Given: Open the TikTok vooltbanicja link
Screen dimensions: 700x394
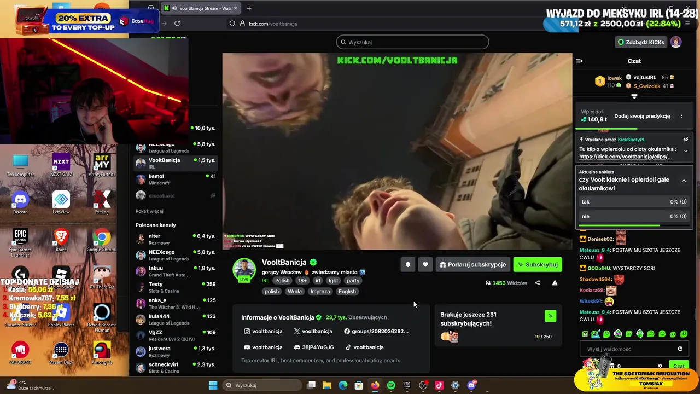Looking at the screenshot, I should click(x=364, y=347).
